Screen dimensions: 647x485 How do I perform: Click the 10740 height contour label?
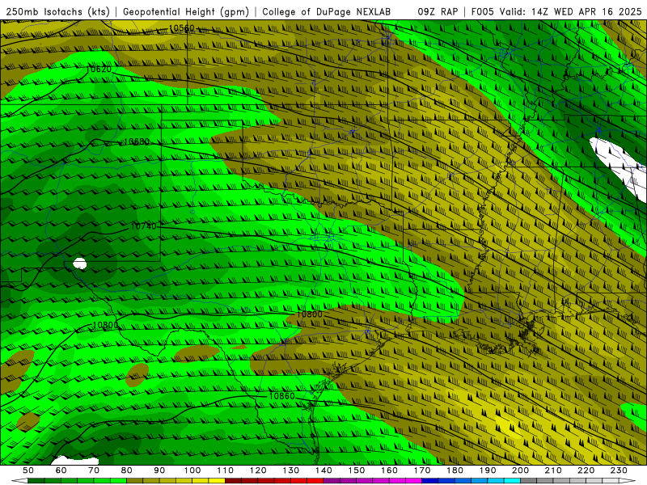pos(144,226)
